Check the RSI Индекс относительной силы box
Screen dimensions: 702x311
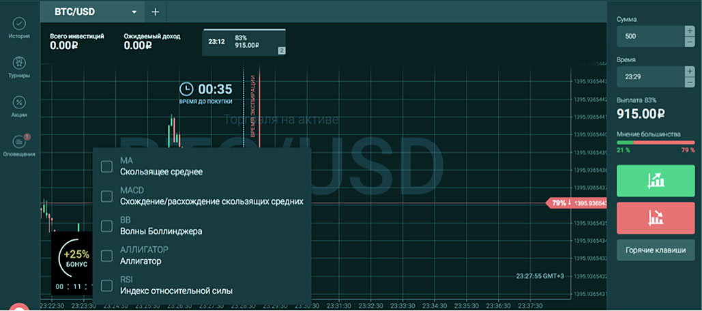point(106,285)
